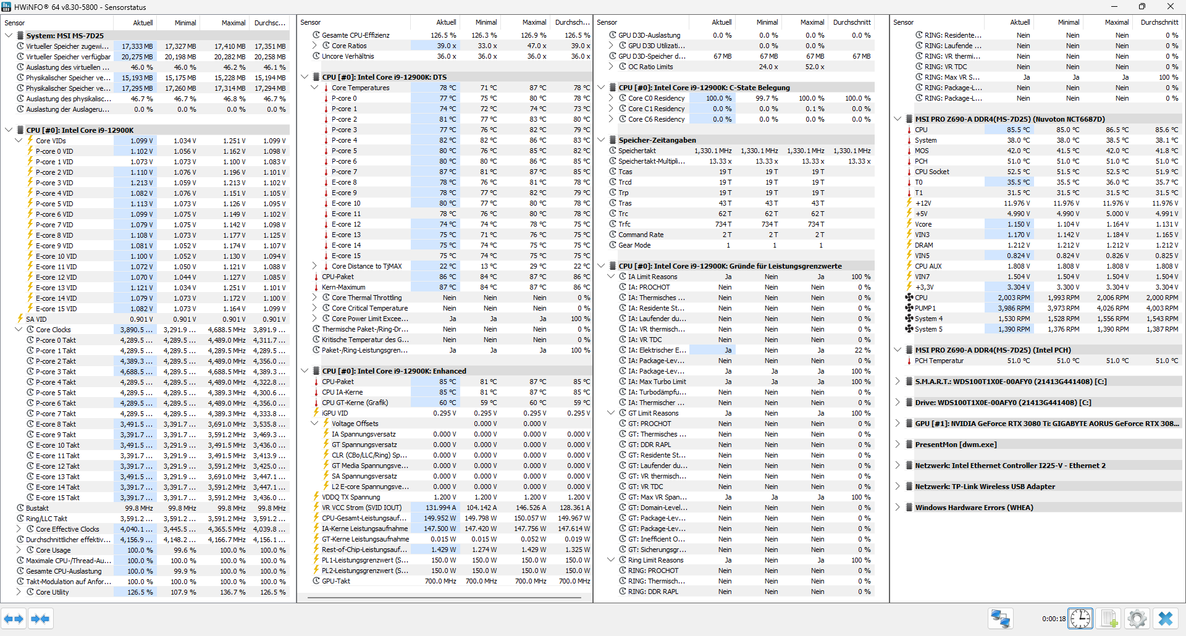
Task: Start logging with the document-plus icon
Action: point(1109,618)
